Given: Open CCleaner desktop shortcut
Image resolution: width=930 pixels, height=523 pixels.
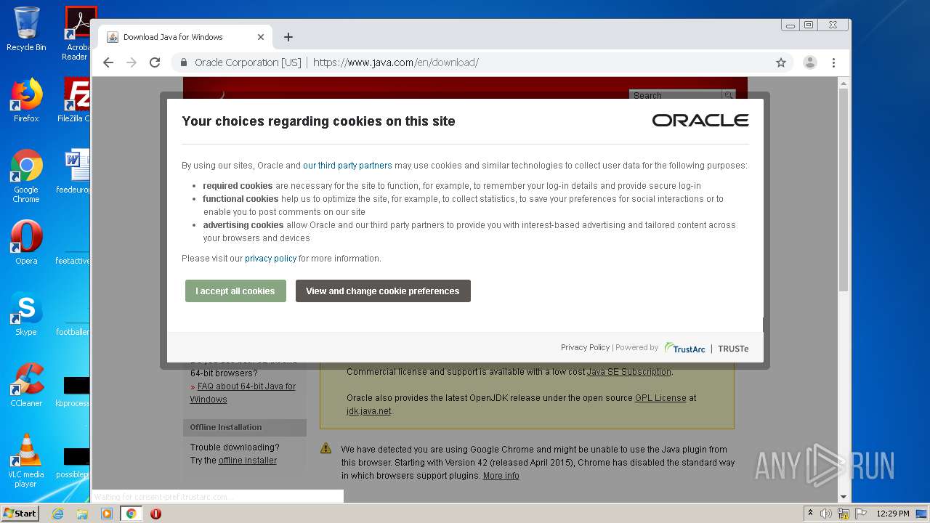Looking at the screenshot, I should tap(26, 385).
